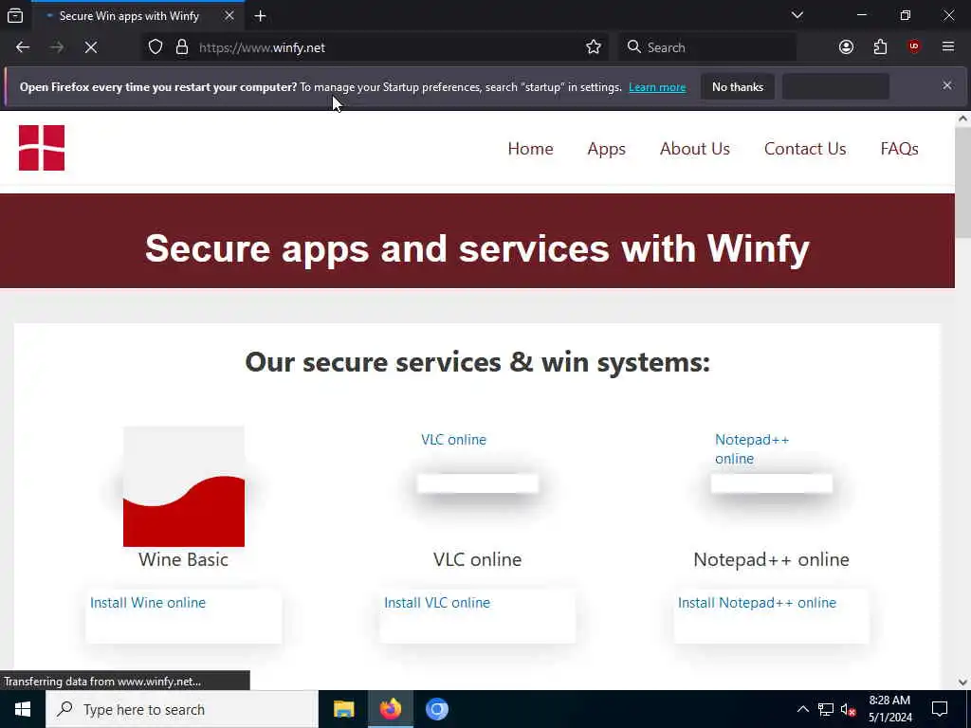Open File Explorer from the taskbar
This screenshot has width=971, height=728.
pyautogui.click(x=343, y=709)
